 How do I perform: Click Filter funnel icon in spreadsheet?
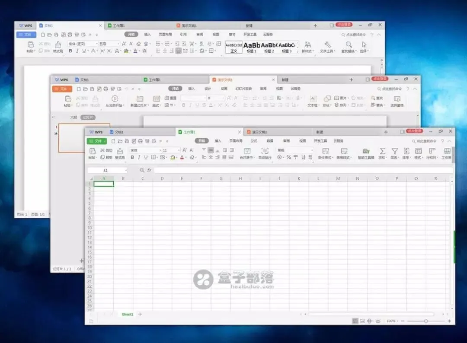pyautogui.click(x=394, y=151)
